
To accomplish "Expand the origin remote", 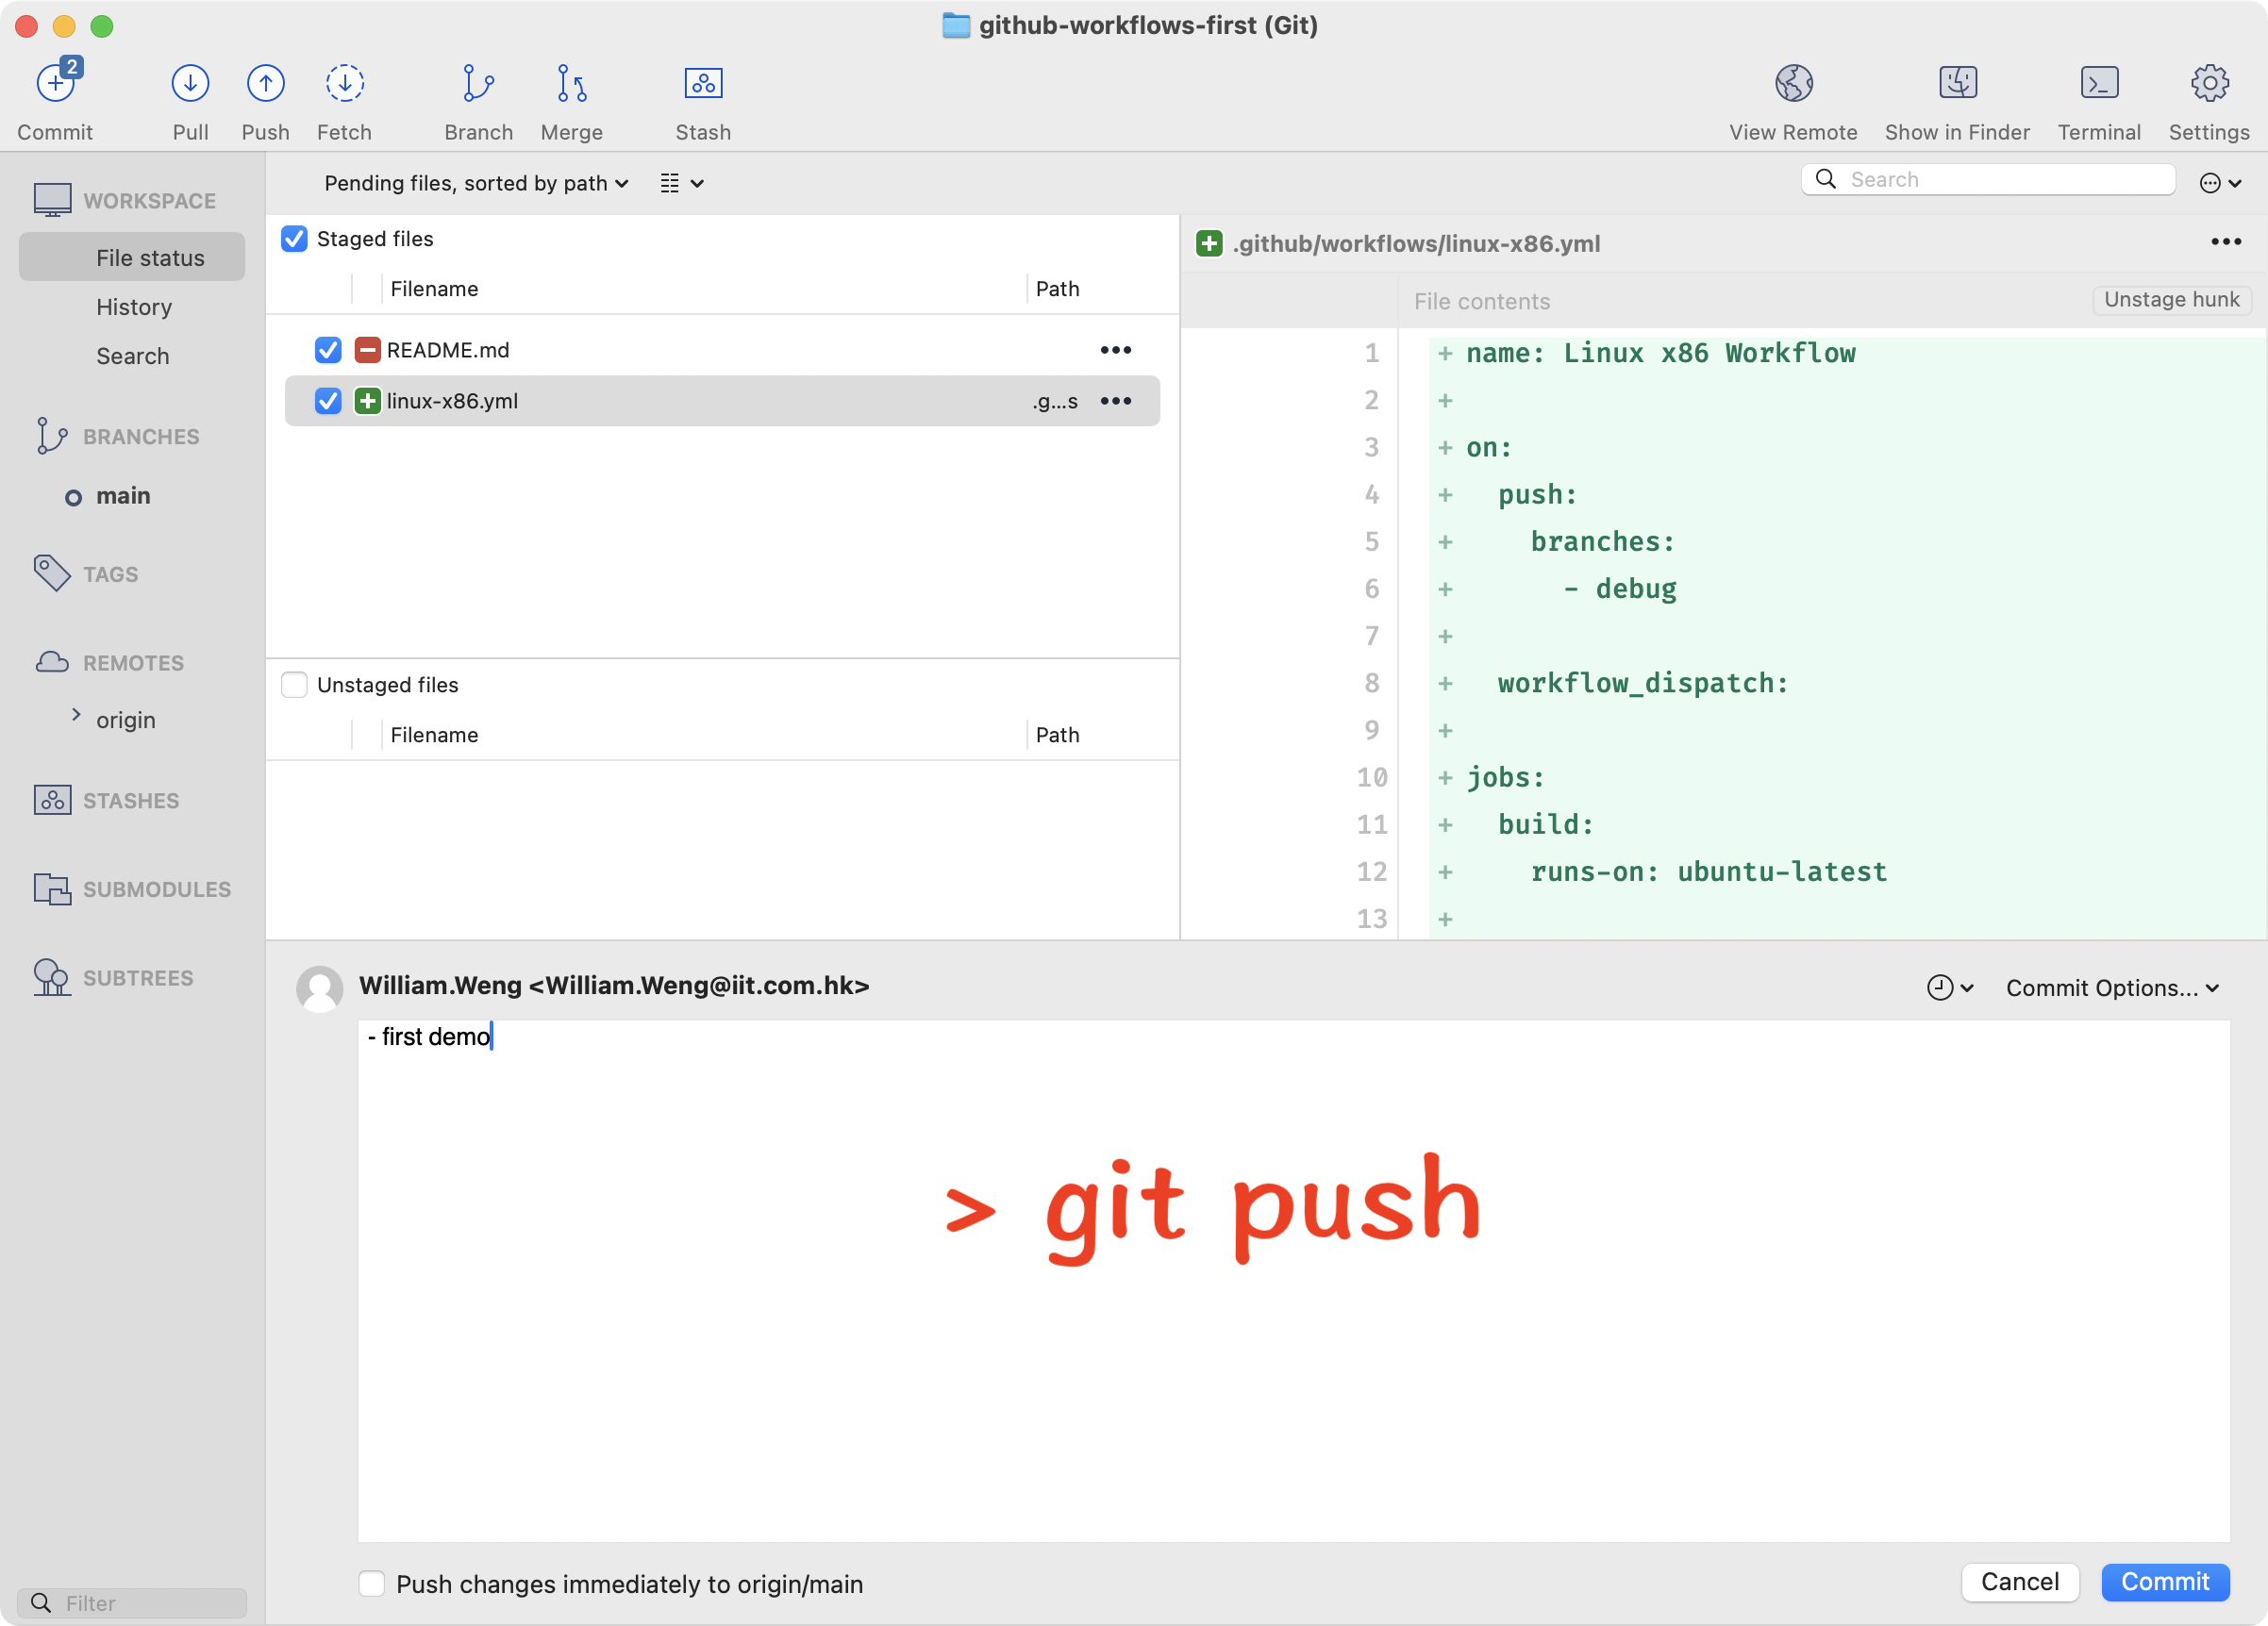I will click(x=76, y=716).
